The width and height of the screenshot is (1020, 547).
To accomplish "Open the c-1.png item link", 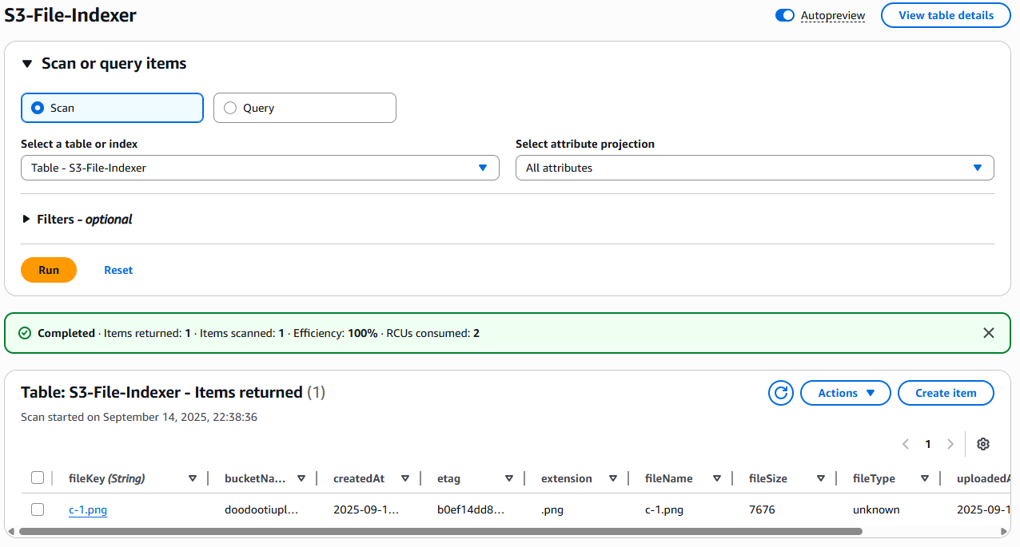I will [88, 509].
